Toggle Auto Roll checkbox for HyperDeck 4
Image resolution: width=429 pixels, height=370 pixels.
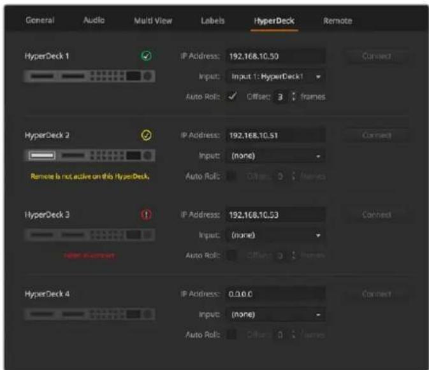(232, 334)
